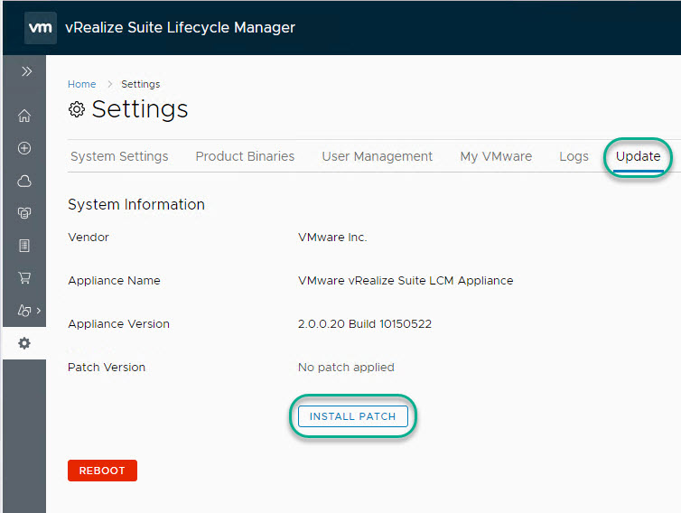Open the Home icon in the sidebar
Image resolution: width=681 pixels, height=513 pixels.
[x=24, y=116]
